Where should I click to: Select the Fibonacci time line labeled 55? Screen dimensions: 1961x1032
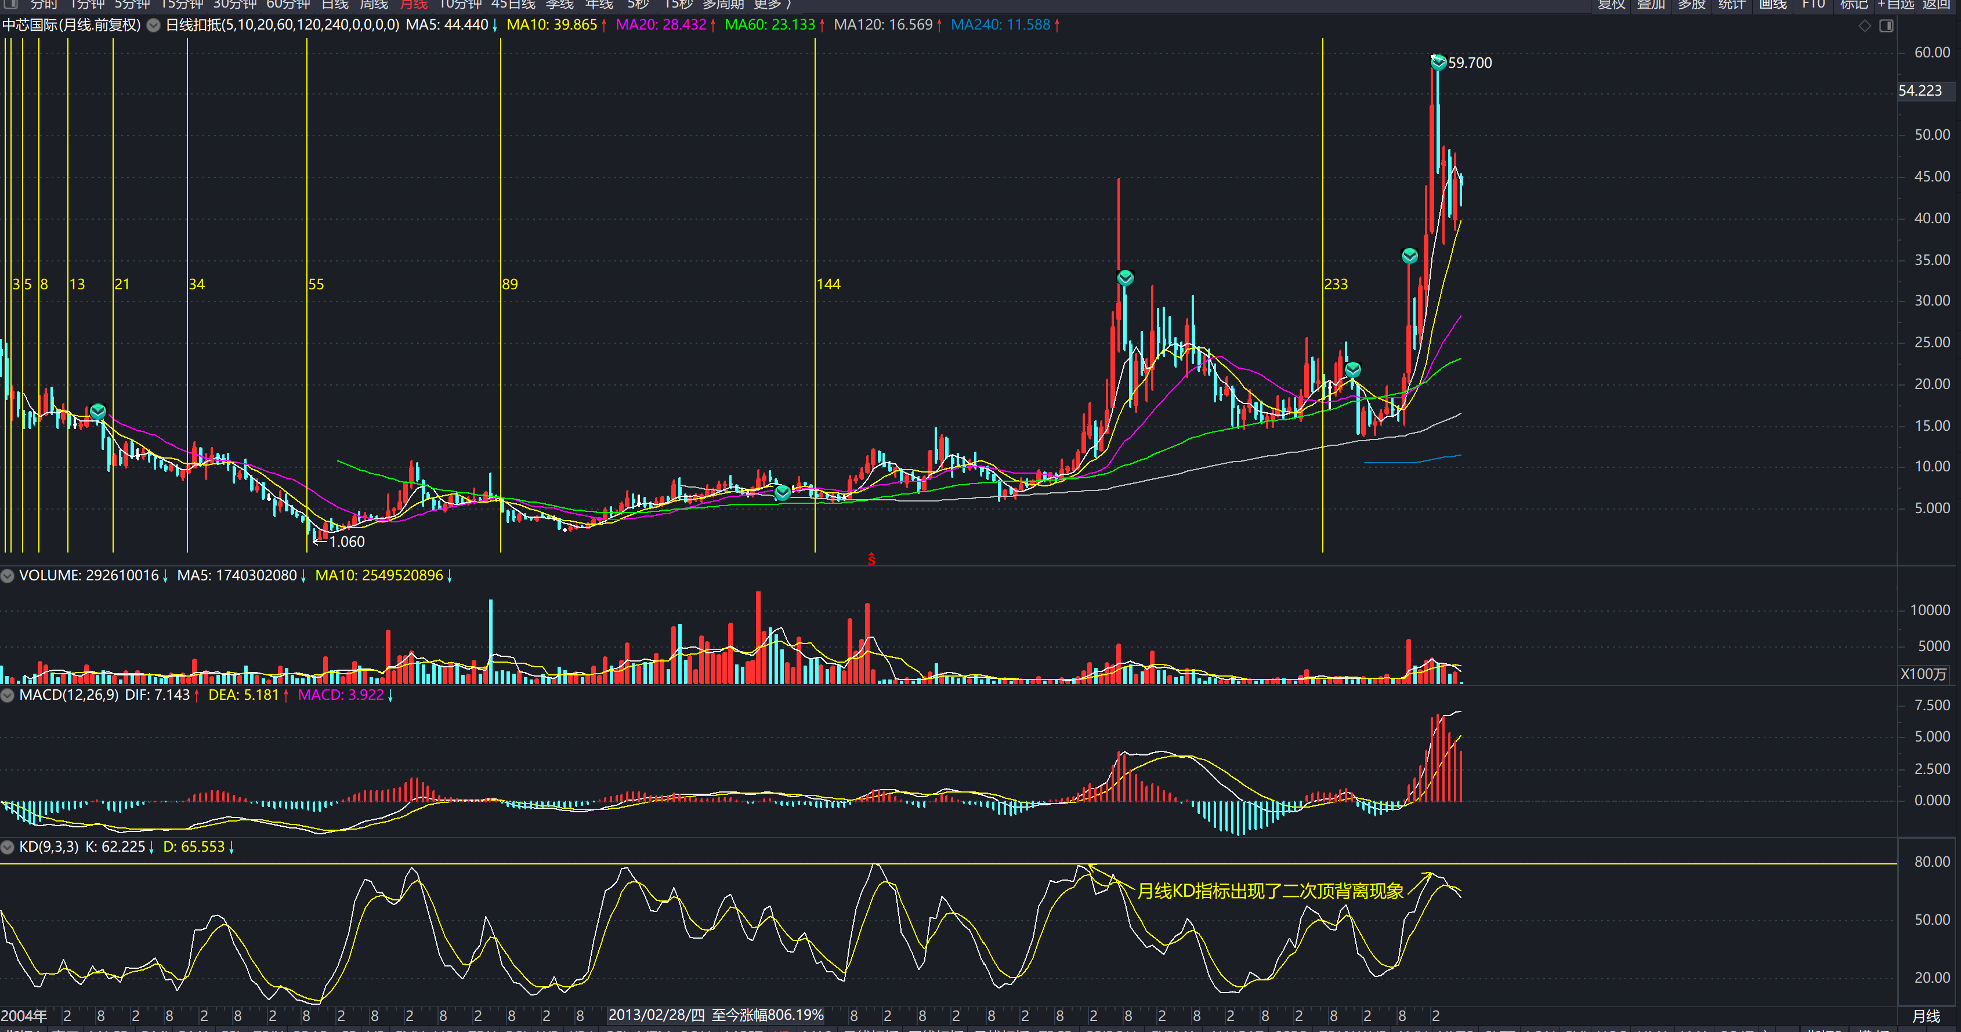[307, 295]
